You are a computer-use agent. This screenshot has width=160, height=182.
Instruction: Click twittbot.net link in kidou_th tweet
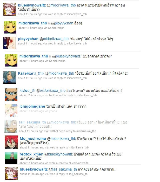click(x=56, y=95)
